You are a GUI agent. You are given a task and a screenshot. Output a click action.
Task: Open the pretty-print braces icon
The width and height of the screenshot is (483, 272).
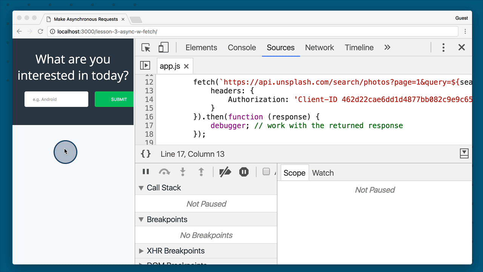tap(146, 153)
